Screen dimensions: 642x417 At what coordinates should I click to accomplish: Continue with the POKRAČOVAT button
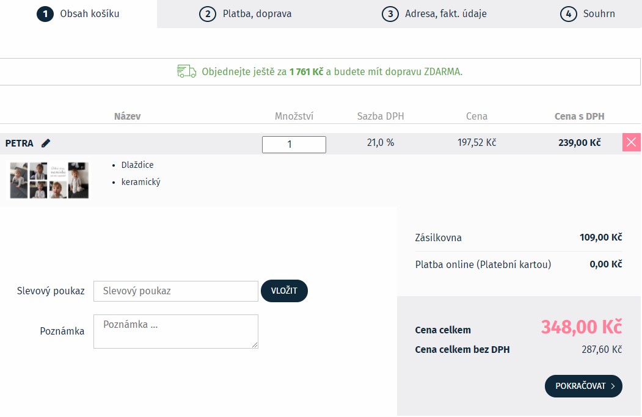coord(583,386)
